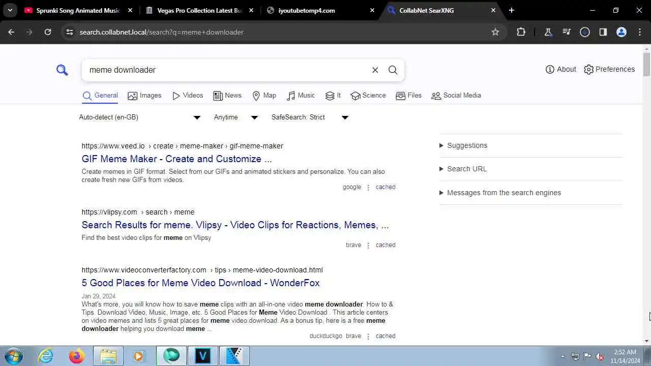
Task: Open Chrome three-dot menu
Action: pyautogui.click(x=640, y=32)
